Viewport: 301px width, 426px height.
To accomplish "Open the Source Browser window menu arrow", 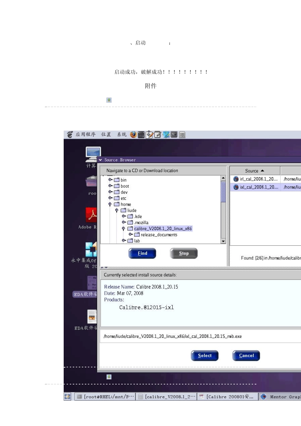I will (x=100, y=160).
